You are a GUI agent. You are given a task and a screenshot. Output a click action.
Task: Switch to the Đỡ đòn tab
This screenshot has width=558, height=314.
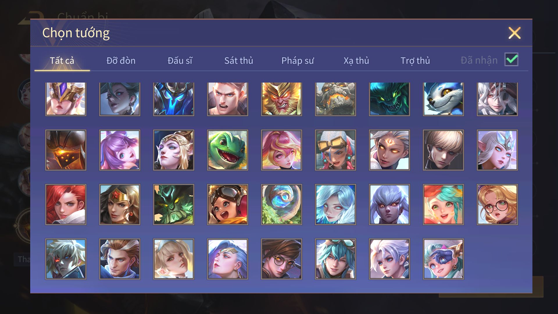pyautogui.click(x=121, y=60)
